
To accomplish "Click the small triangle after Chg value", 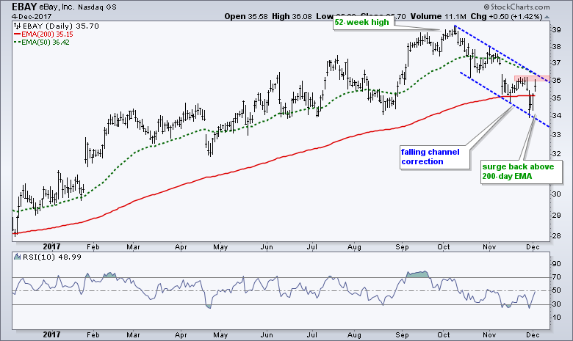I will pyautogui.click(x=547, y=17).
